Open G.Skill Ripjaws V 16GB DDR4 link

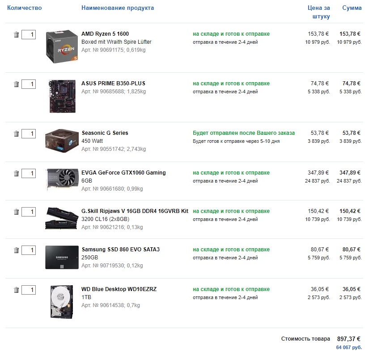[135, 211]
